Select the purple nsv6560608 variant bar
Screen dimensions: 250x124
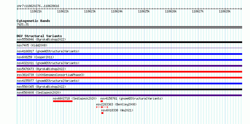click(x=129, y=95)
